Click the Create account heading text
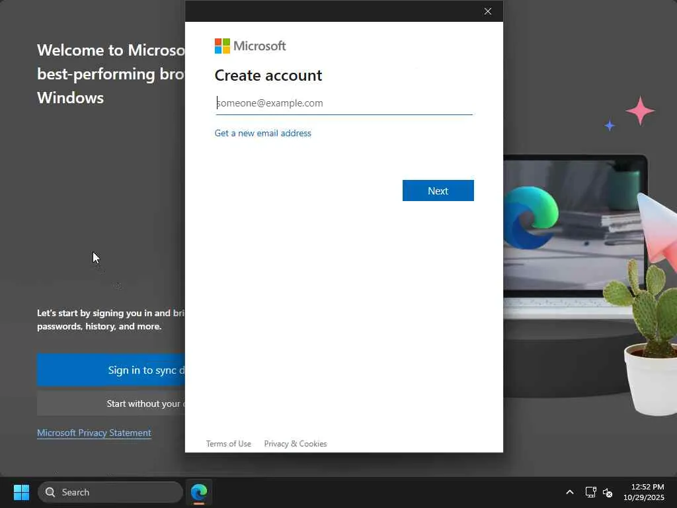The height and width of the screenshot is (508, 677). (x=268, y=75)
